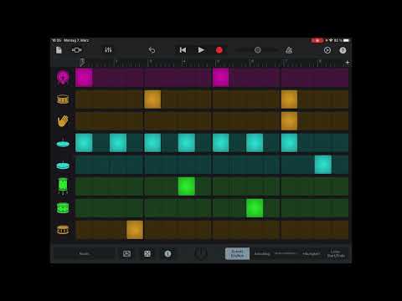Turn off the seventh lit hi-hat step

point(289,143)
